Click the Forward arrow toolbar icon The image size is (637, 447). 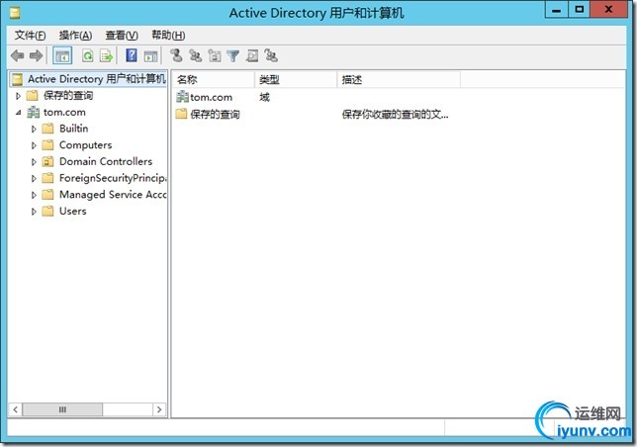(x=36, y=55)
